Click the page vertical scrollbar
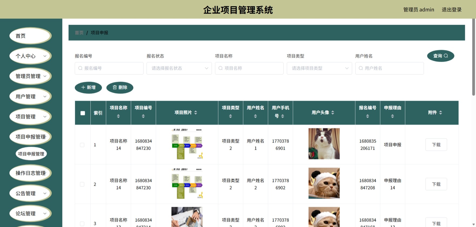 tap(474, 57)
